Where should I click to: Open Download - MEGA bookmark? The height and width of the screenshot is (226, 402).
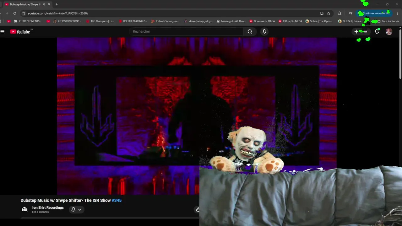click(x=262, y=21)
